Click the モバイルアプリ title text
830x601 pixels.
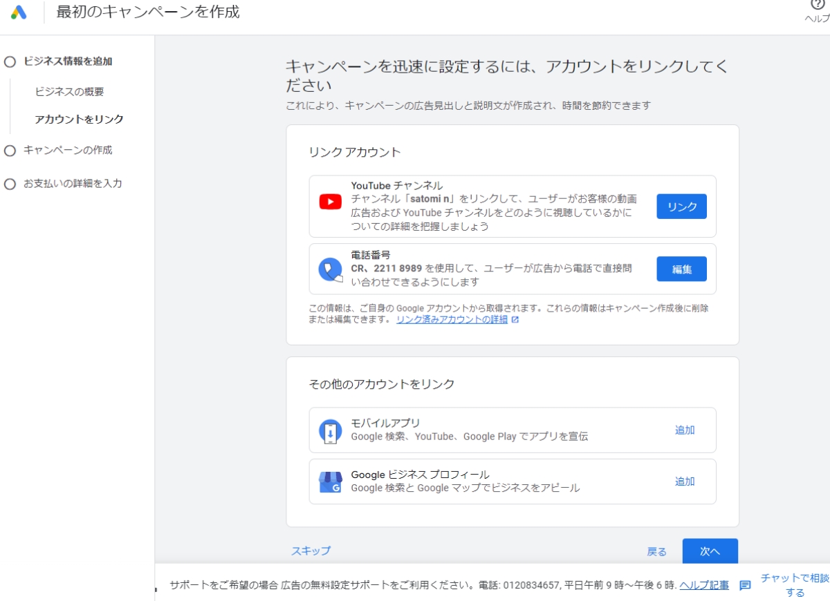[x=385, y=423]
